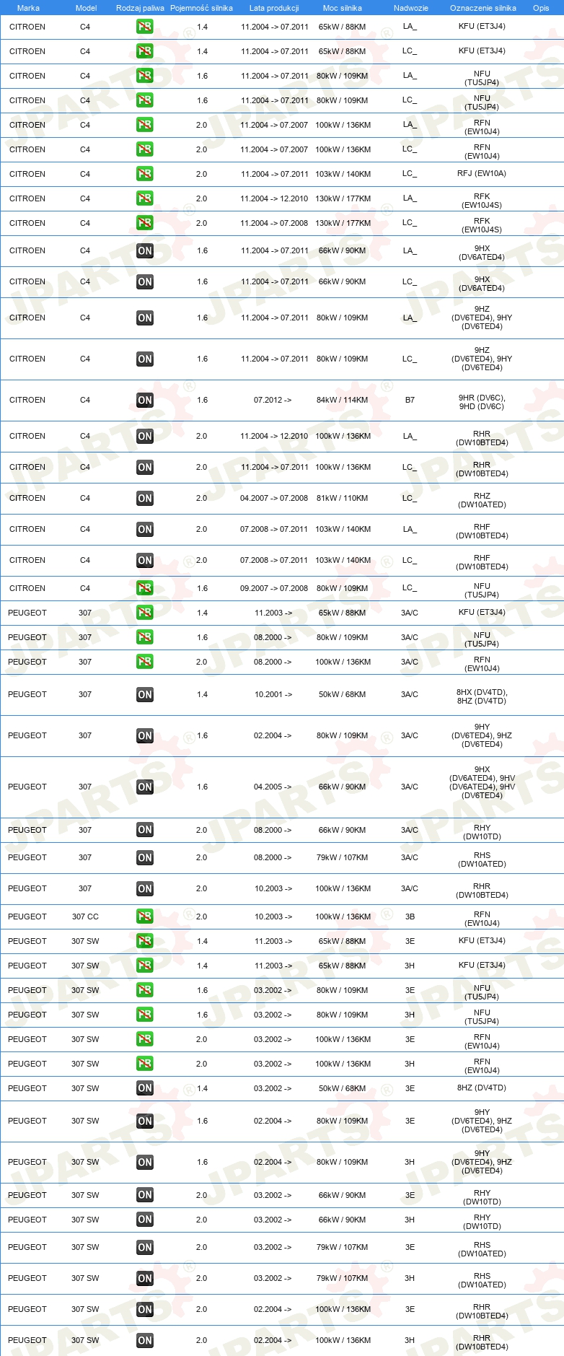This screenshot has height=1356, width=564.
Task: Click PB icon in Peugeot 307 CC row
Action: [145, 917]
